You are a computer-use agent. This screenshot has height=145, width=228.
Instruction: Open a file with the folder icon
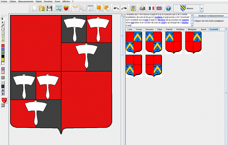click(42, 8)
